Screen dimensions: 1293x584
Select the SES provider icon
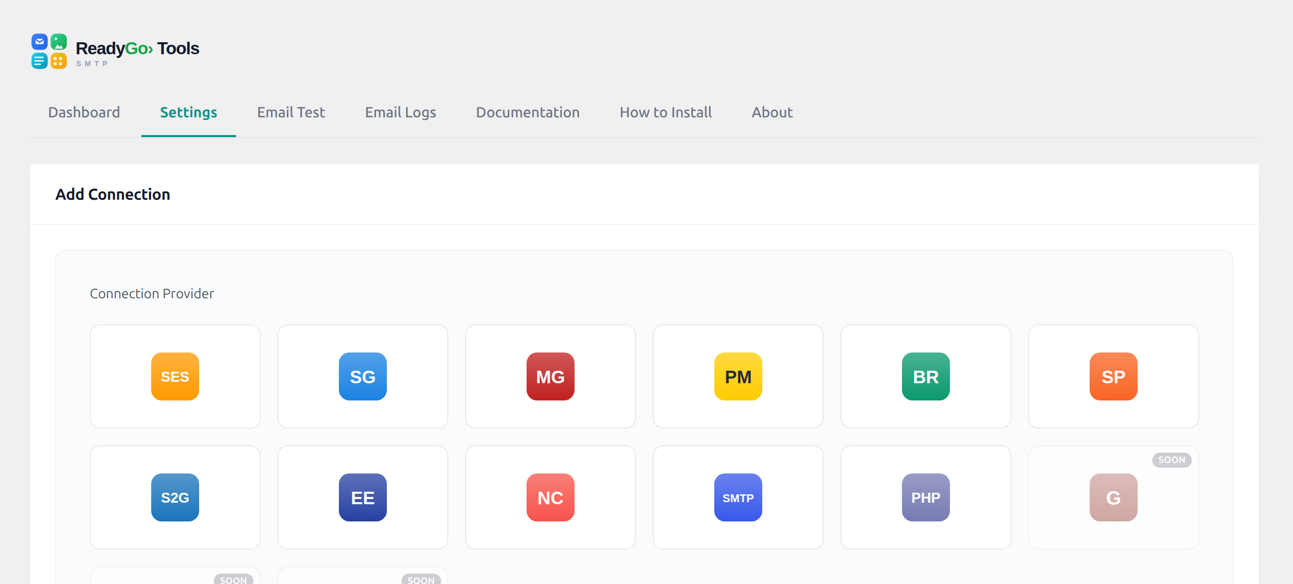coord(175,376)
